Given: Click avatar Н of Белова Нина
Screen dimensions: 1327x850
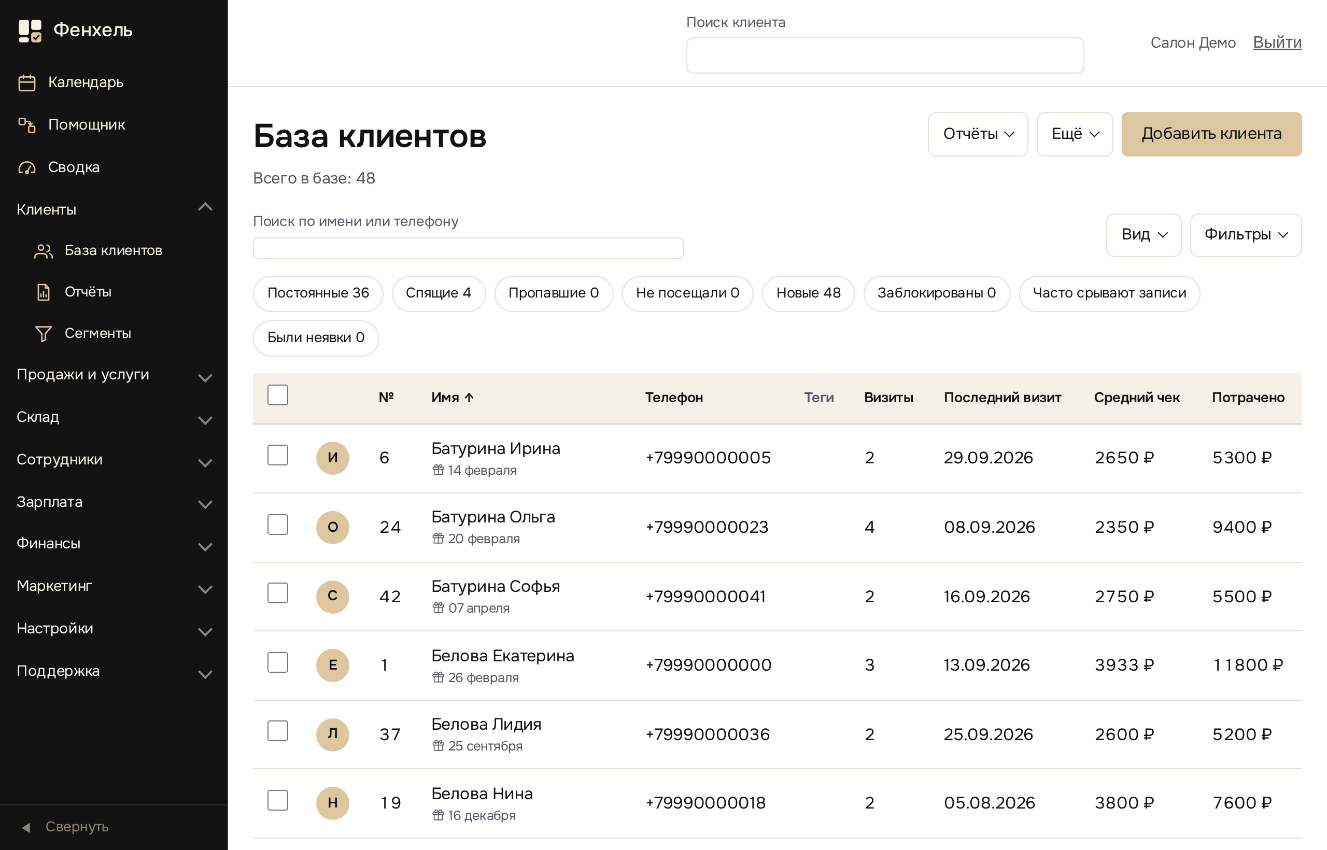Looking at the screenshot, I should (x=332, y=803).
